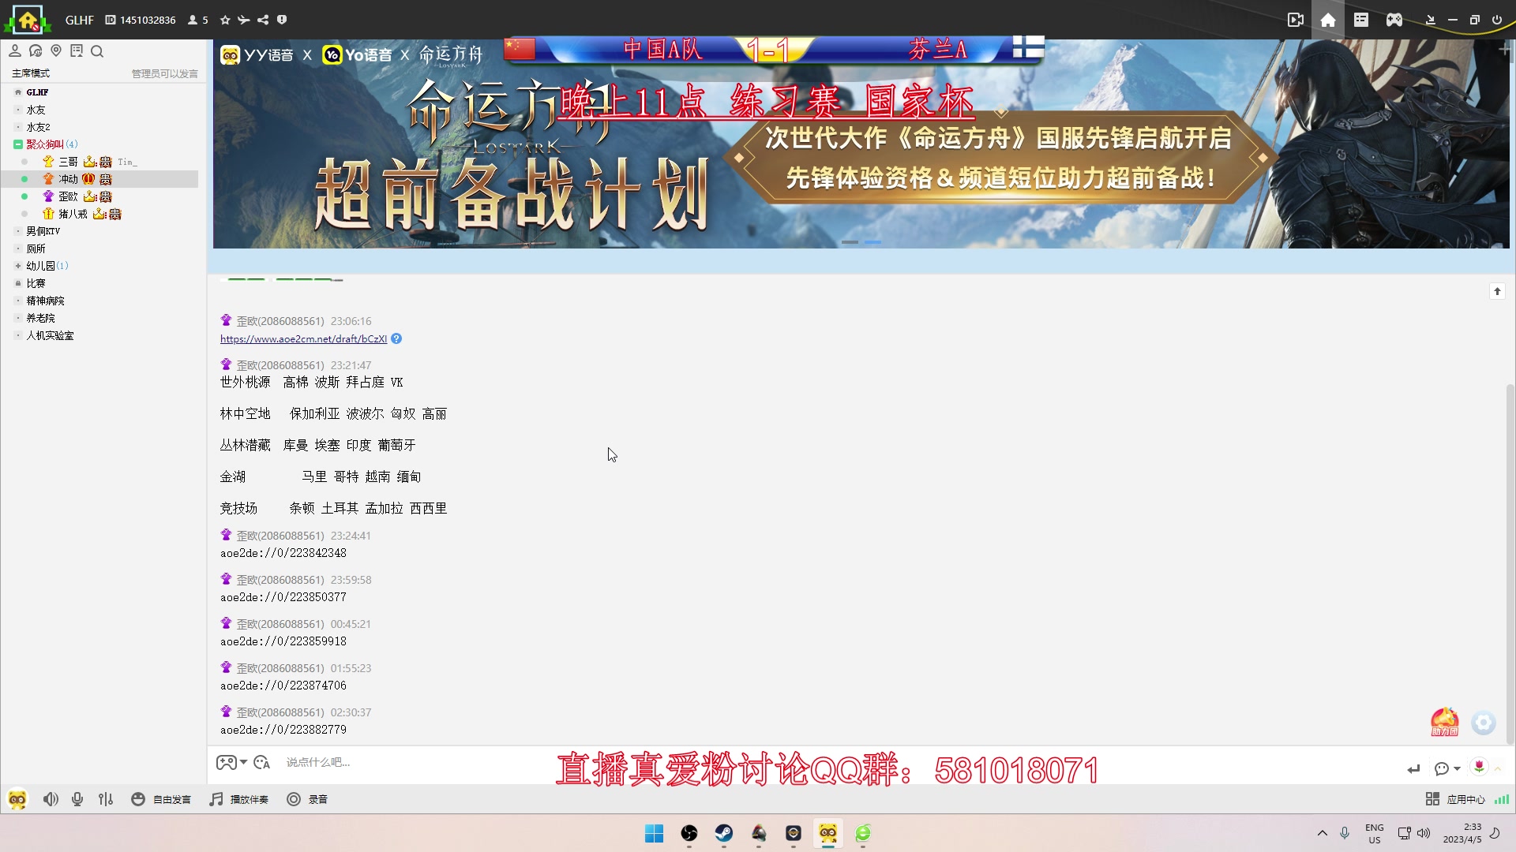Switch to the home tab in header
The image size is (1516, 852).
pos(1328,20)
